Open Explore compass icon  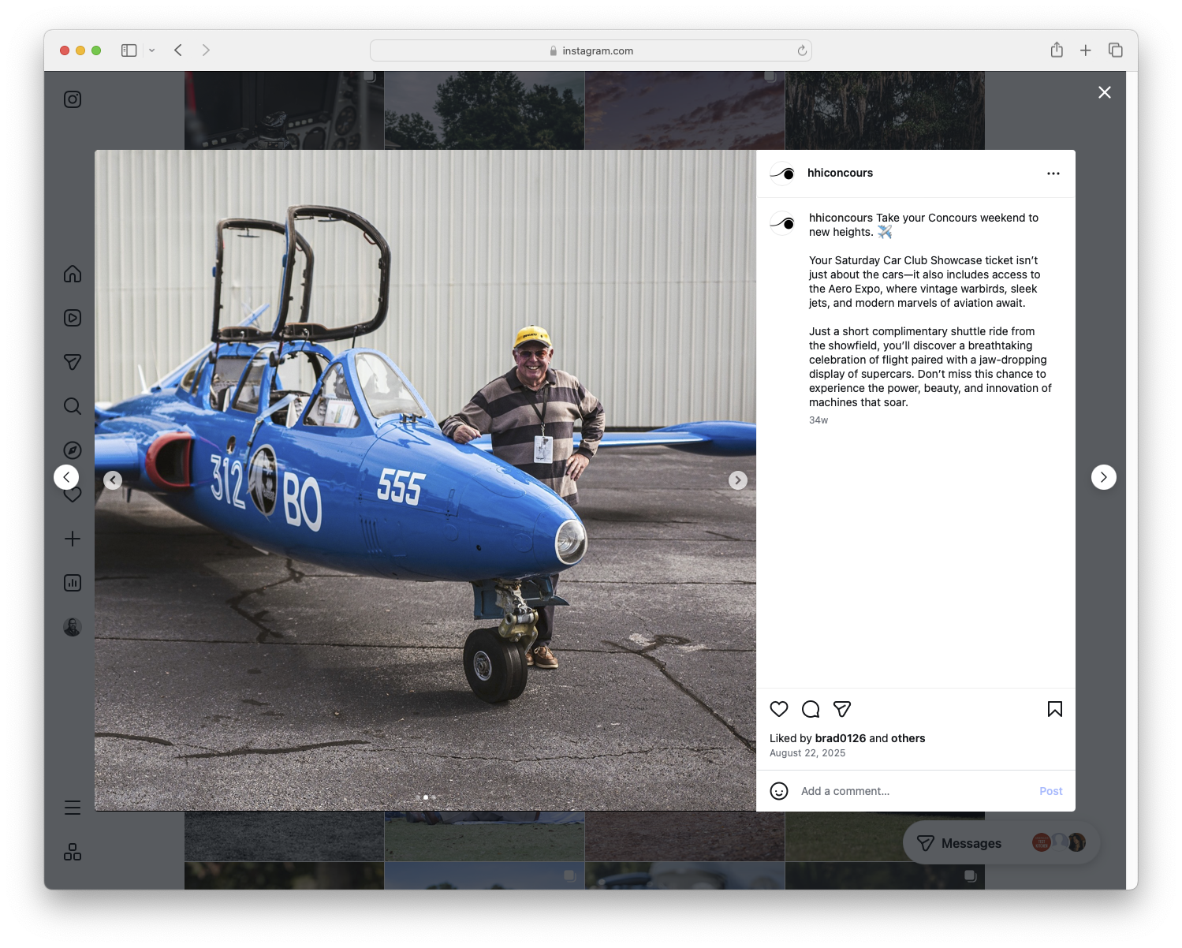73,450
